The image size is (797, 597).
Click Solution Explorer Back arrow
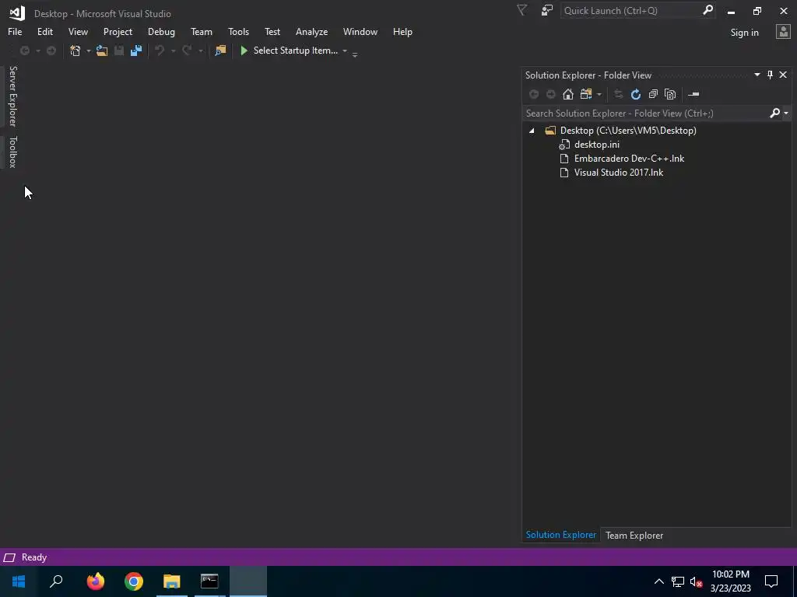tap(534, 94)
